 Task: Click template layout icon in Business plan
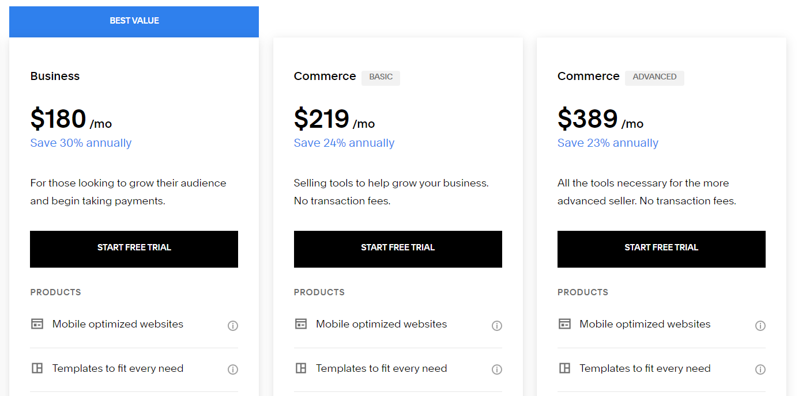pos(37,368)
